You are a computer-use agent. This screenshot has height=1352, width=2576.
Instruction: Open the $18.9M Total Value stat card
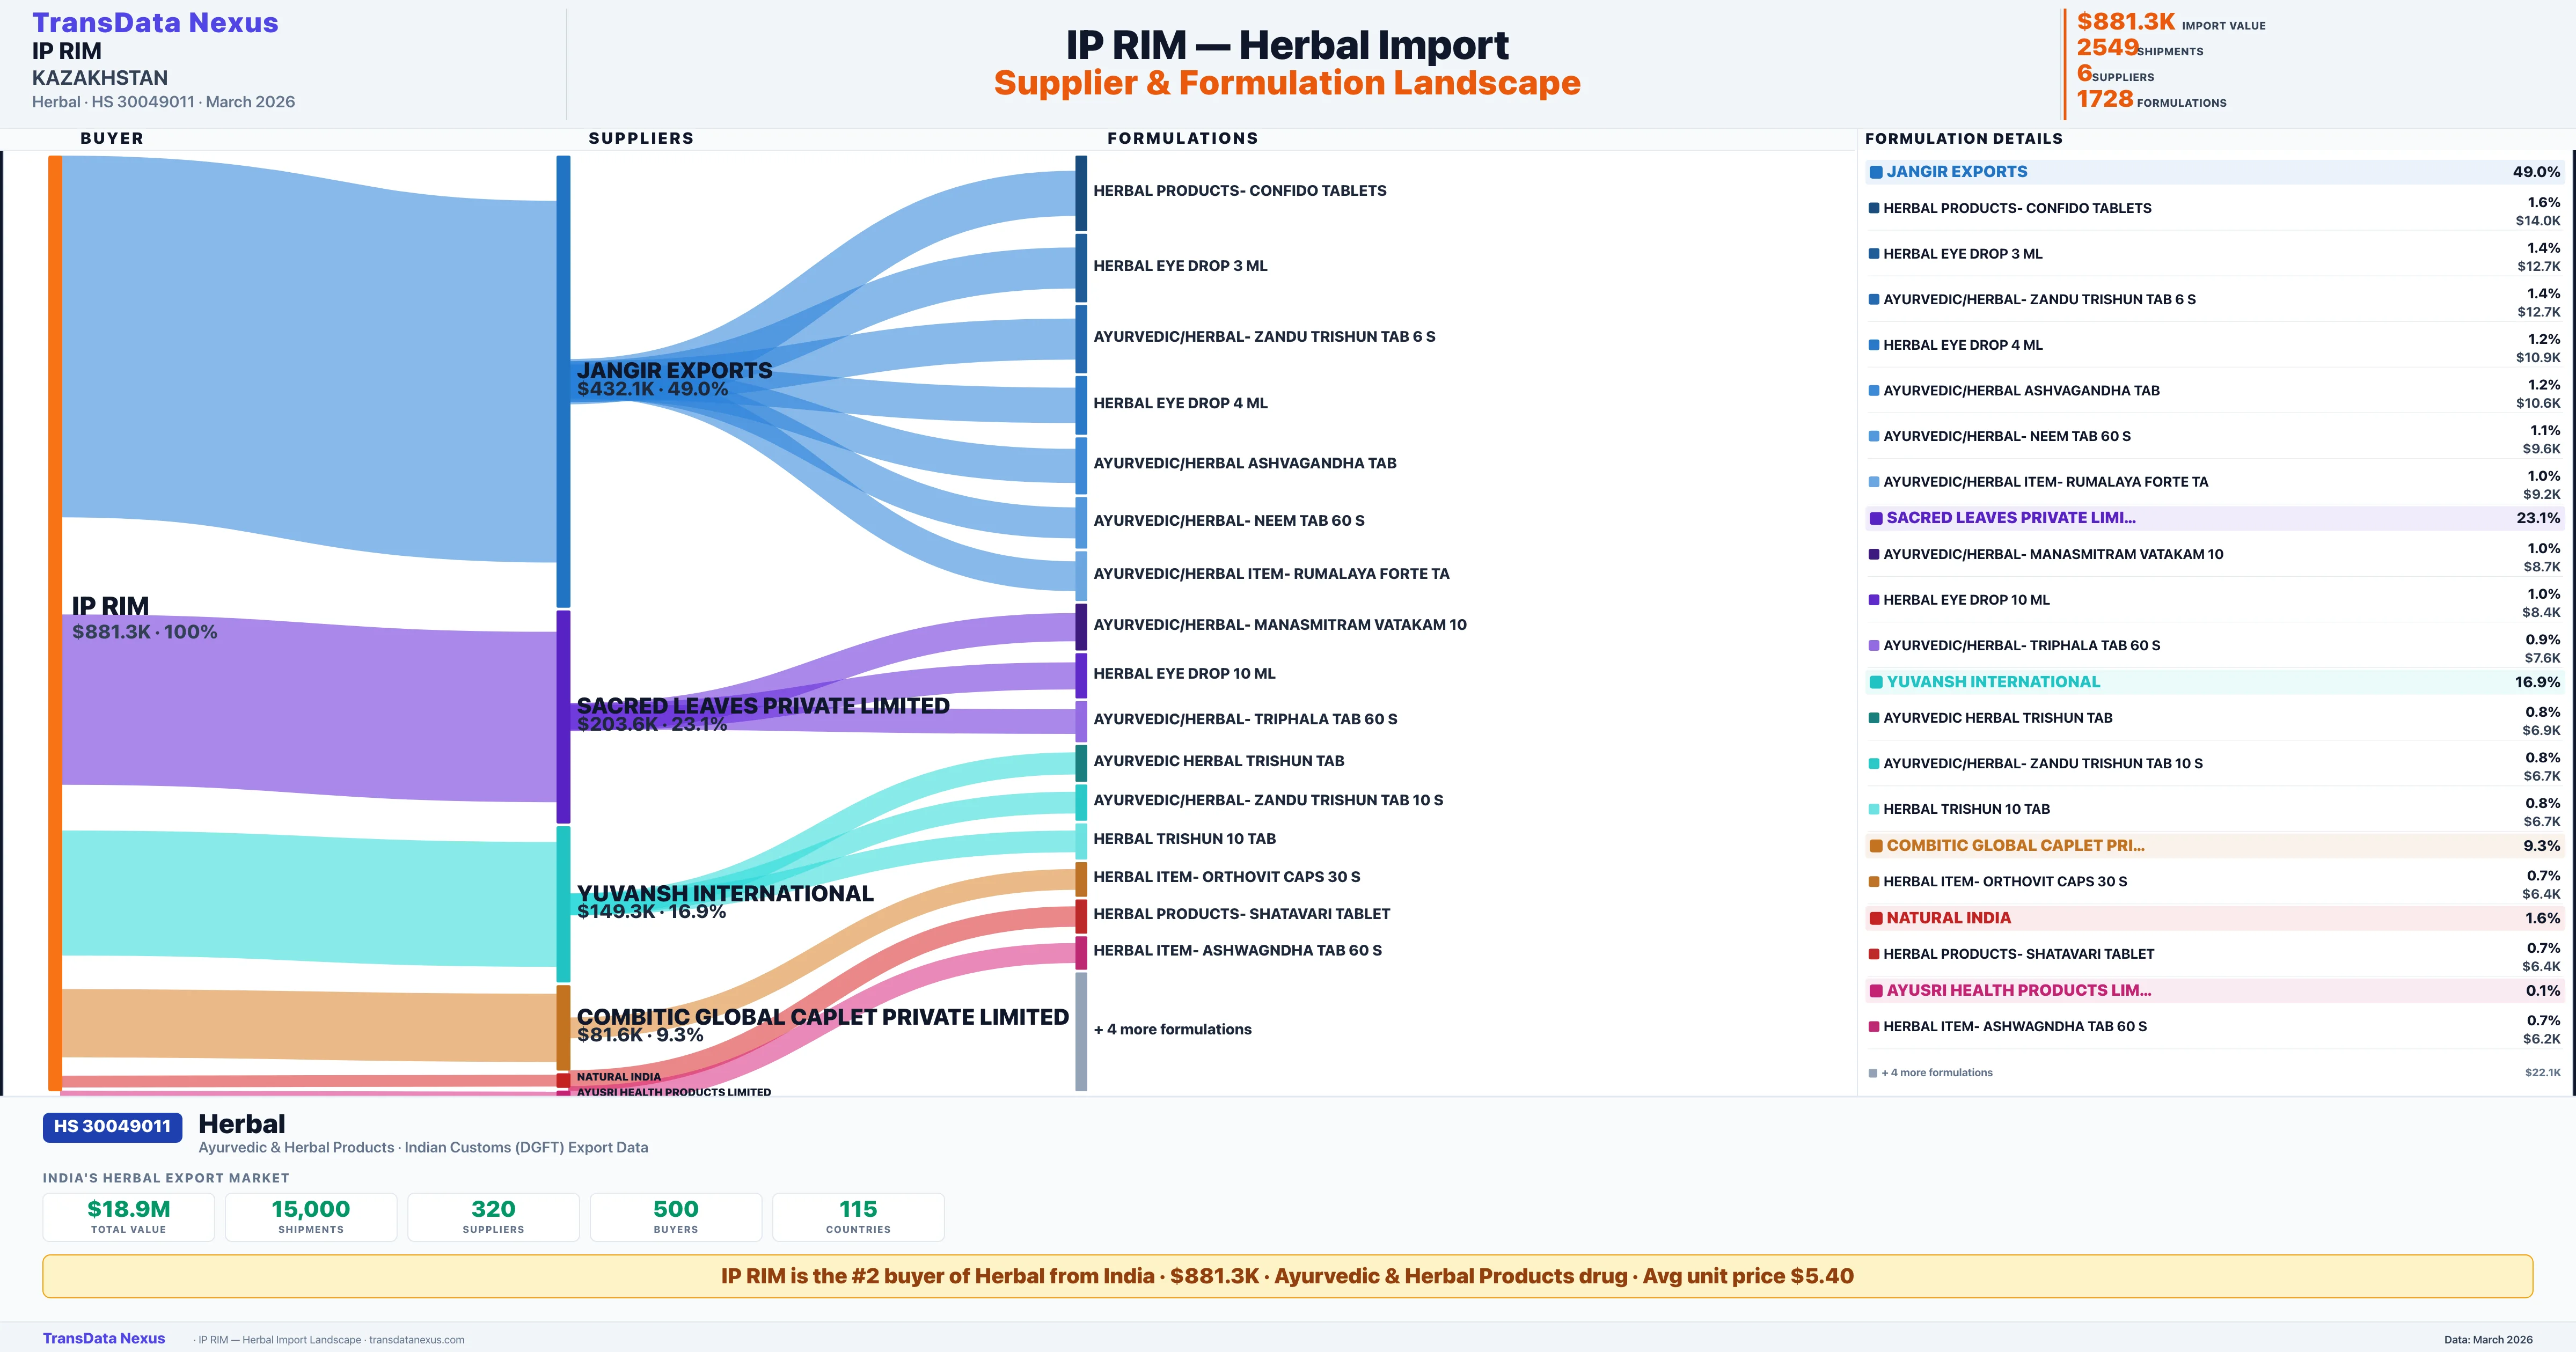(x=128, y=1216)
